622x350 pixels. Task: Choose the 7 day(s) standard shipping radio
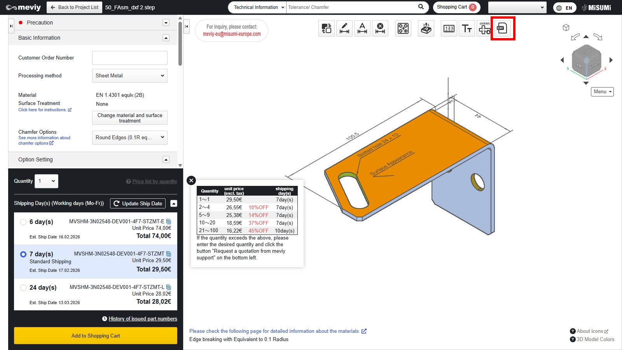23,254
